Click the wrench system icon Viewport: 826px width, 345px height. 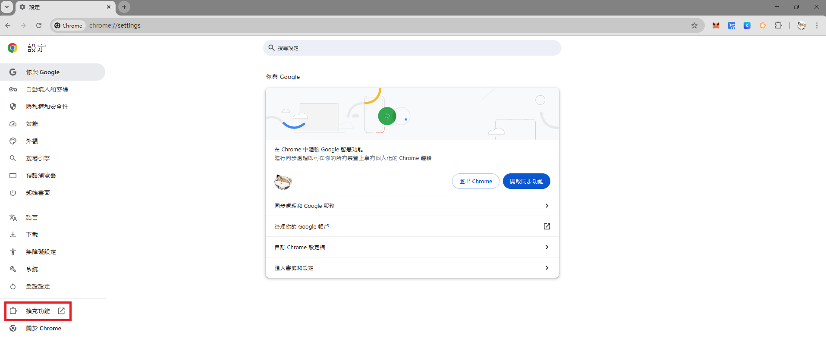click(13, 269)
